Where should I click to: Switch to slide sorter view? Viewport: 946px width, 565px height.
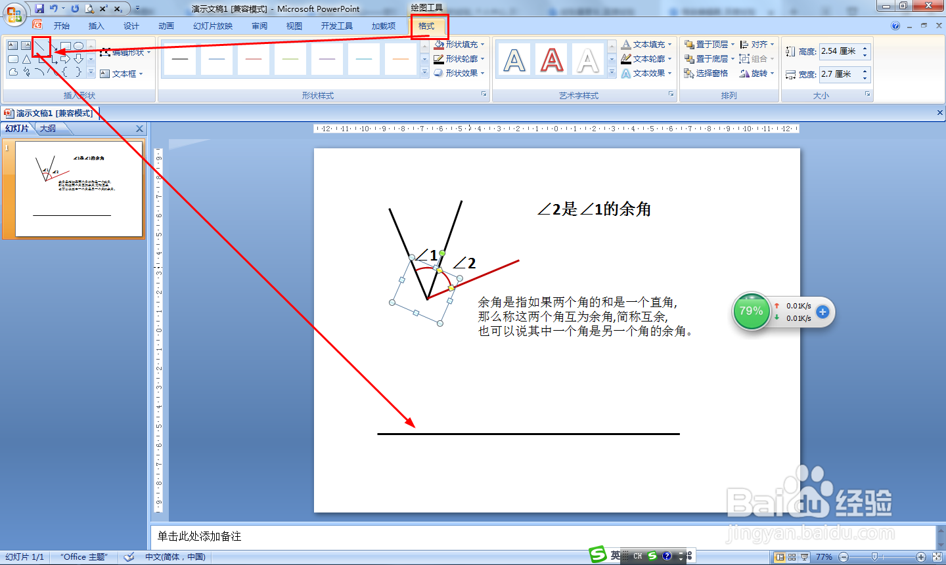[792, 557]
